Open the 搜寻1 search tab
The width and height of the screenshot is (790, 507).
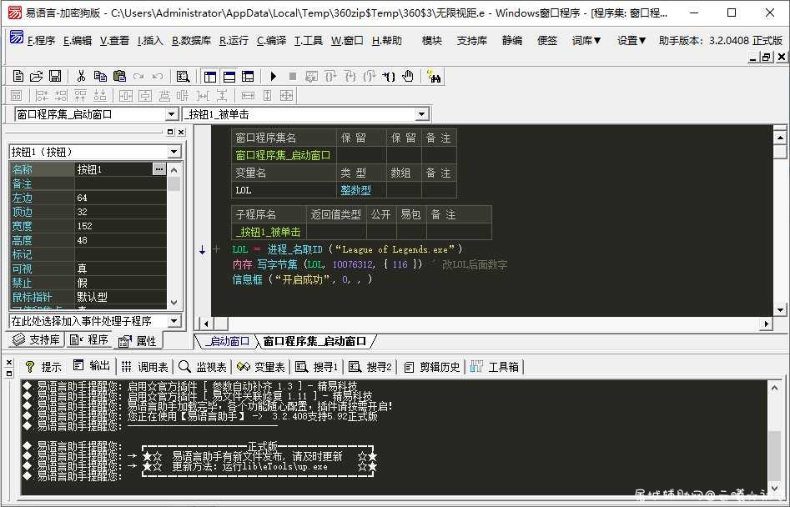316,367
